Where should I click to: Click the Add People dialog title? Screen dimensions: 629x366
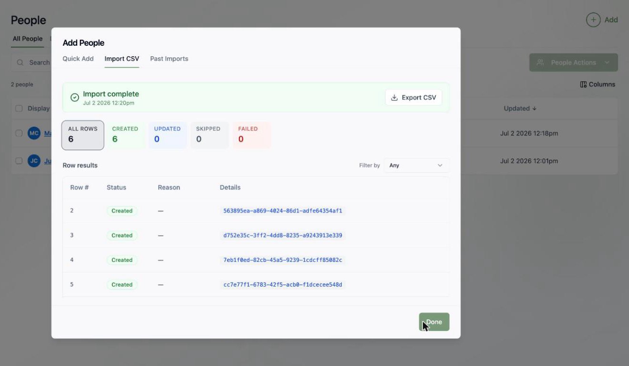click(83, 43)
